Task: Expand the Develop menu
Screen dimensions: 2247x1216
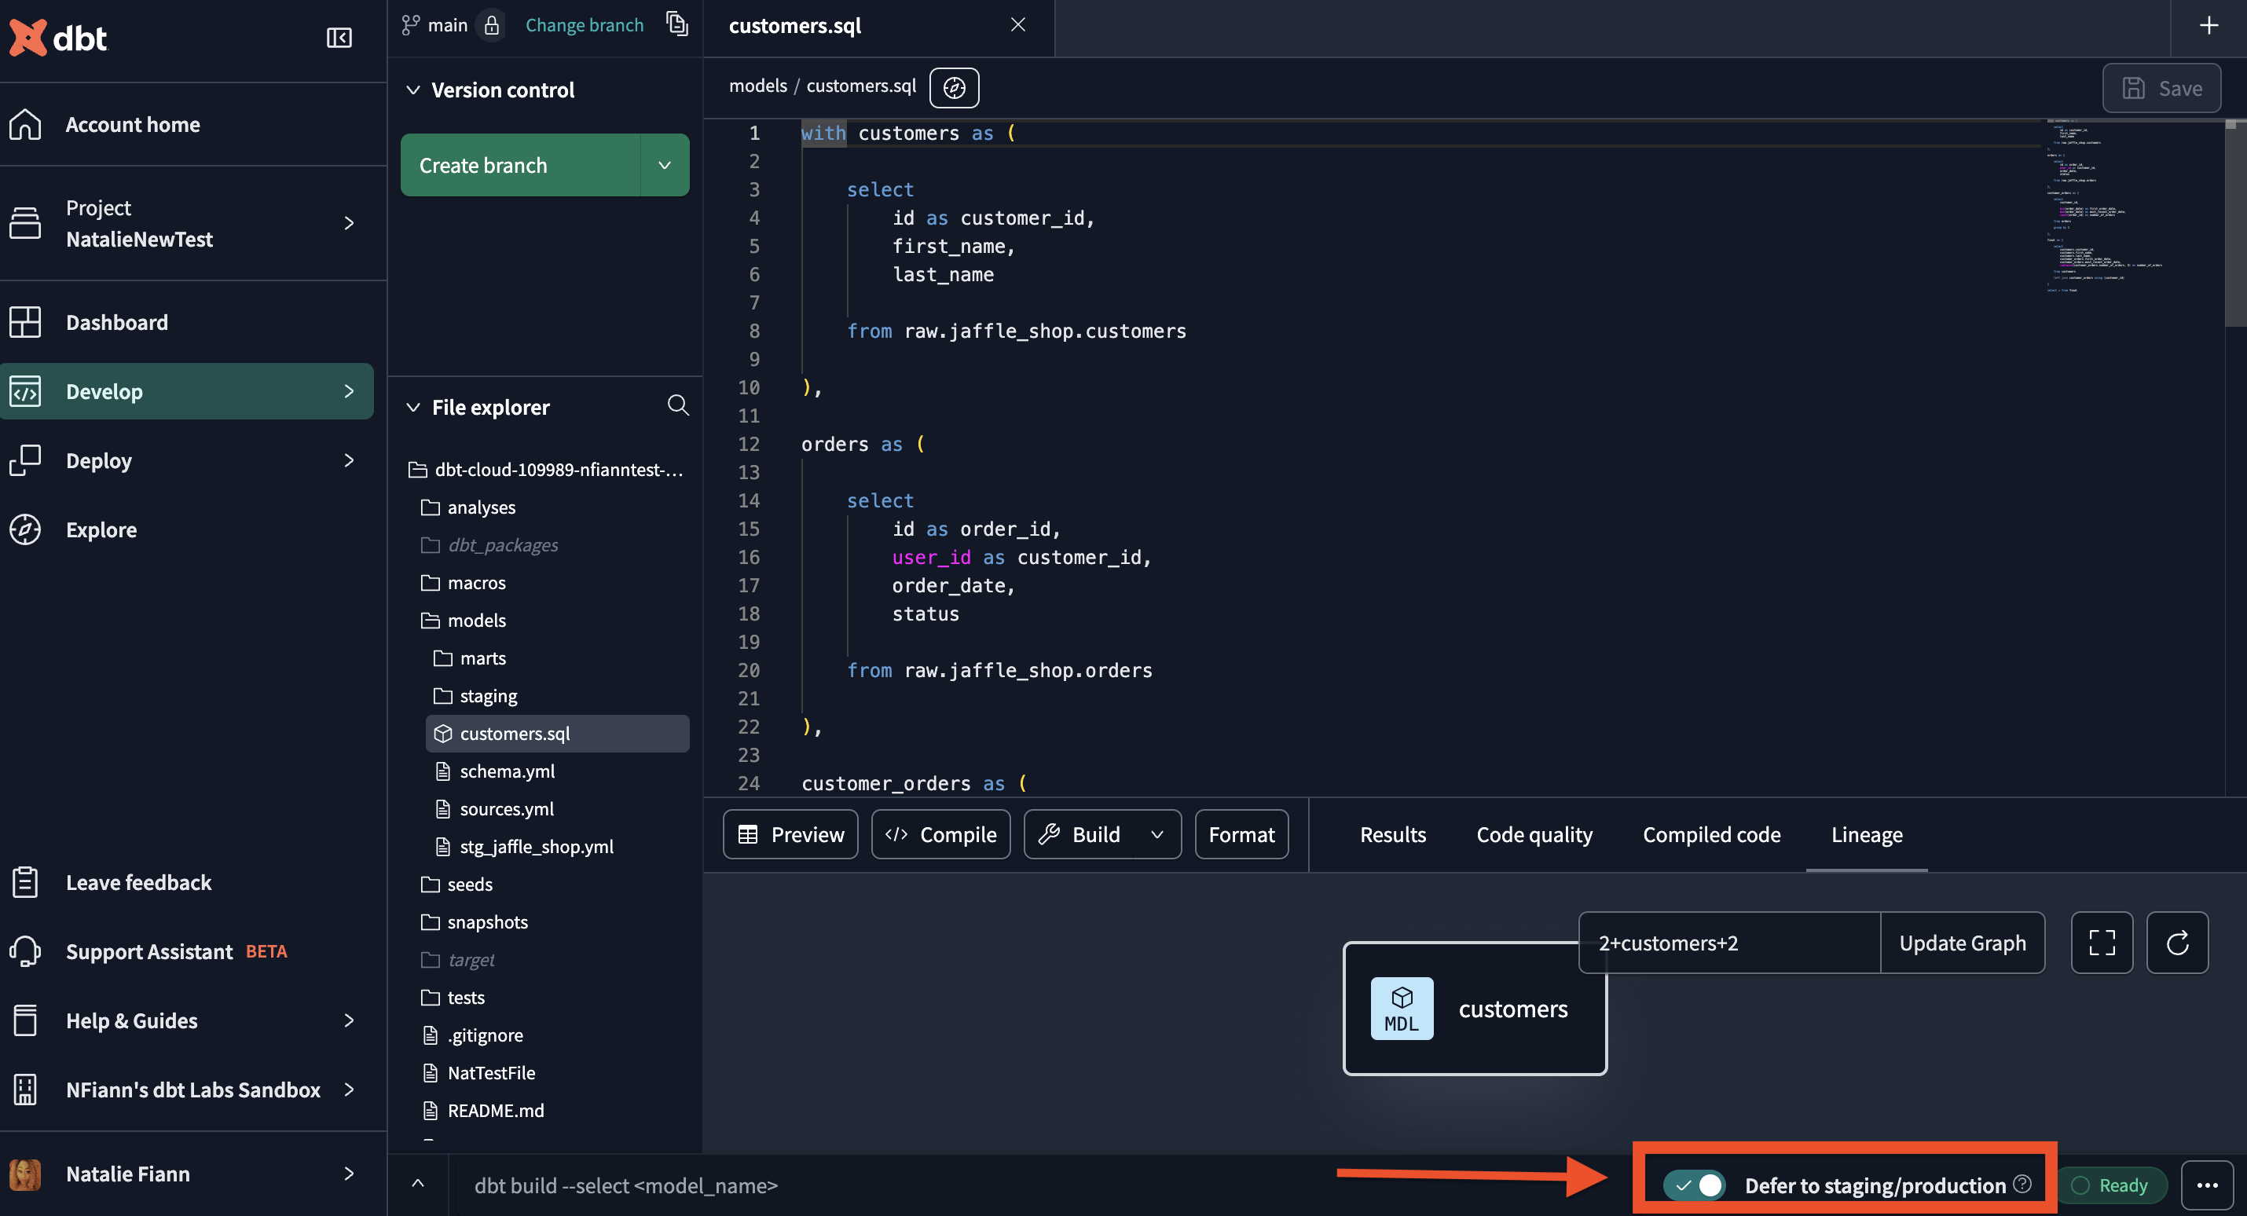Action: (x=349, y=390)
